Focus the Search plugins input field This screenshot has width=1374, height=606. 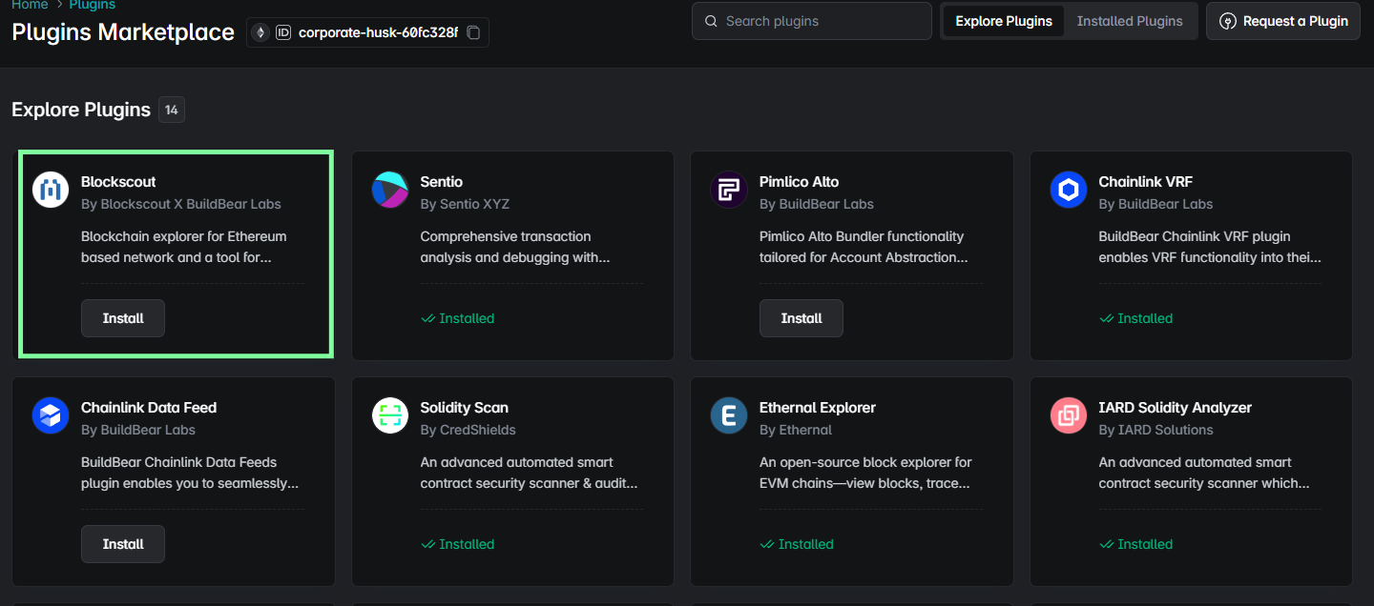pyautogui.click(x=821, y=21)
